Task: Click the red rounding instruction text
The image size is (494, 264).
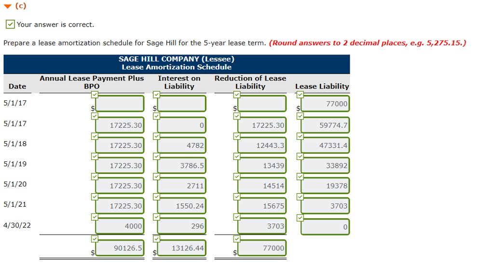Action: pos(368,43)
